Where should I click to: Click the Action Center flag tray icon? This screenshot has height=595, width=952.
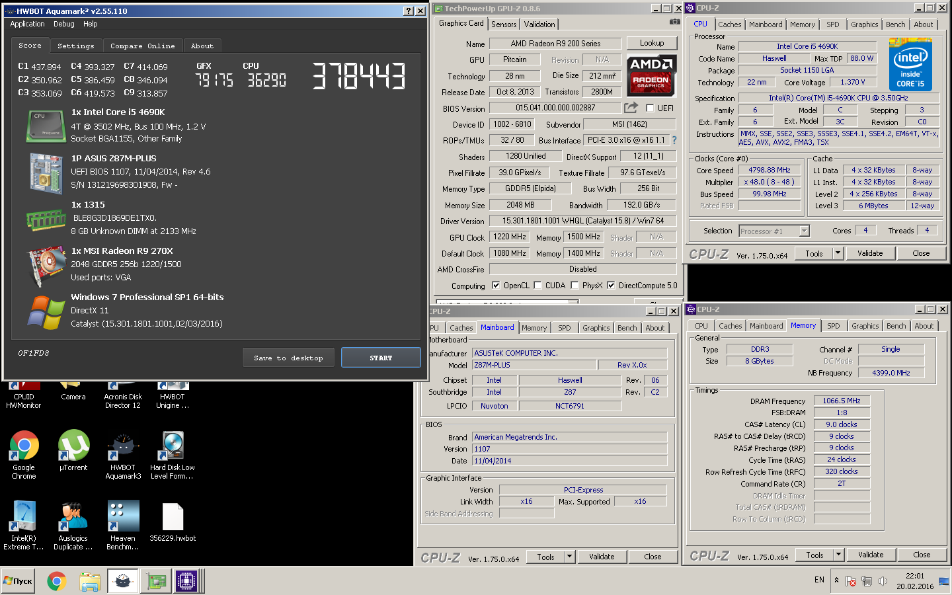point(851,581)
